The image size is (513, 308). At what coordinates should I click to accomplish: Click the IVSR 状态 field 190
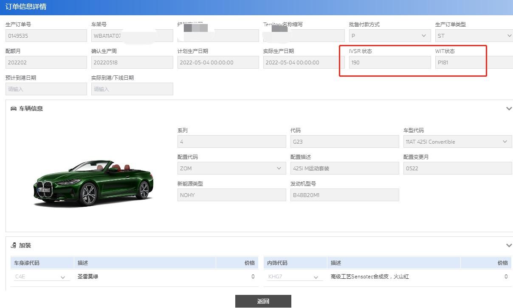[x=390, y=62]
